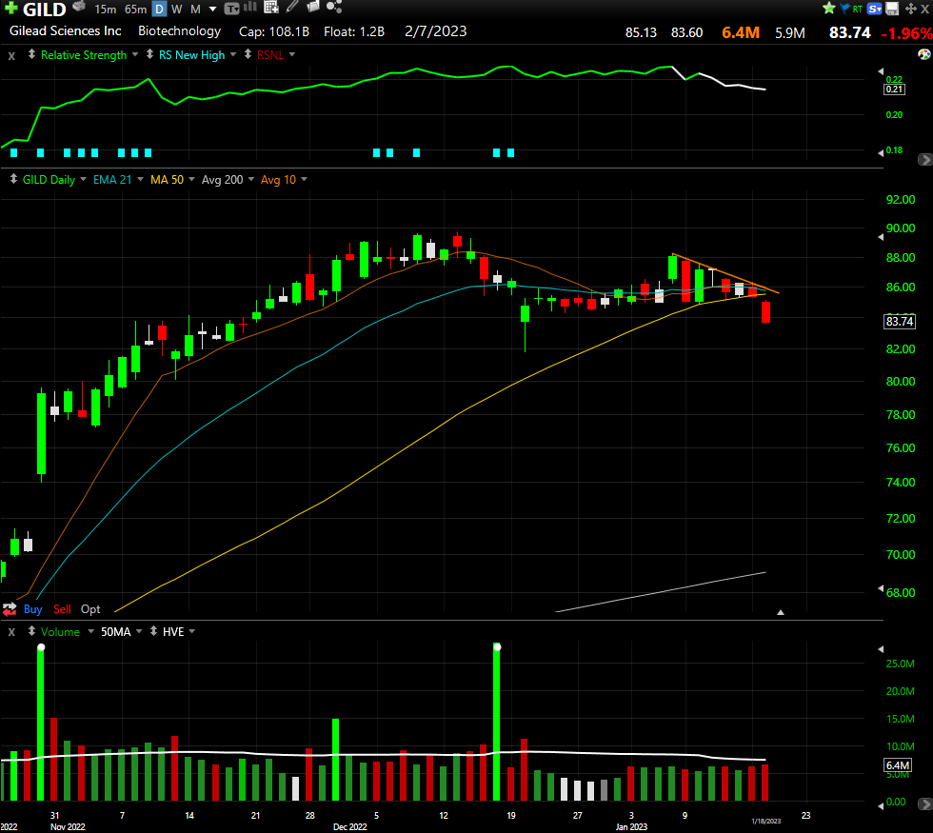
Task: Click the floppy disk save icon
Action: [892, 9]
